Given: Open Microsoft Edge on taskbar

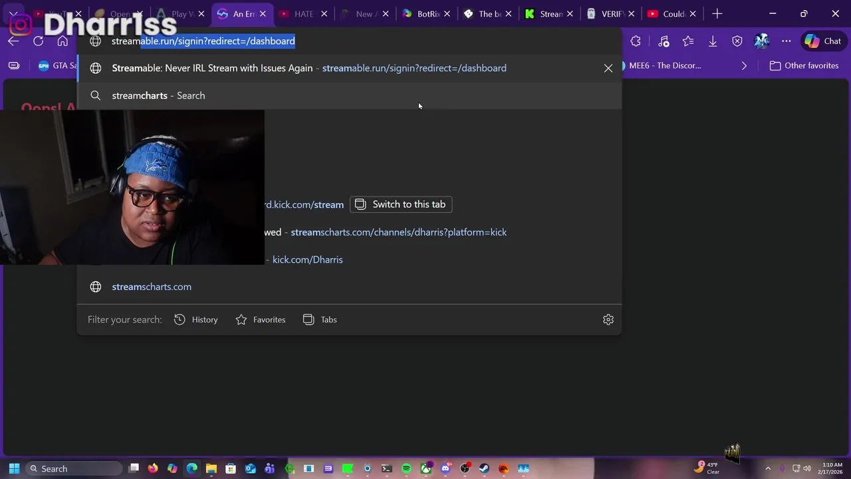Looking at the screenshot, I should (x=191, y=468).
